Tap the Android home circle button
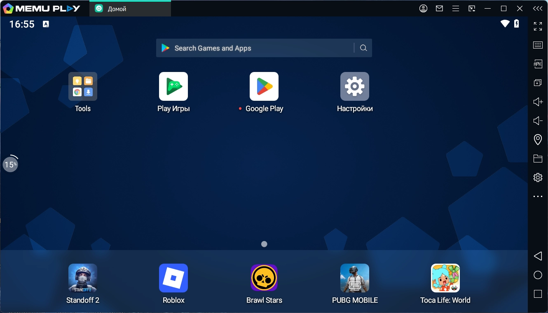This screenshot has height=313, width=548. click(538, 275)
